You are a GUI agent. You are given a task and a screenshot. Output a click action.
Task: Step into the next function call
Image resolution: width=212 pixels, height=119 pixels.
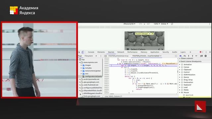(x=188, y=56)
